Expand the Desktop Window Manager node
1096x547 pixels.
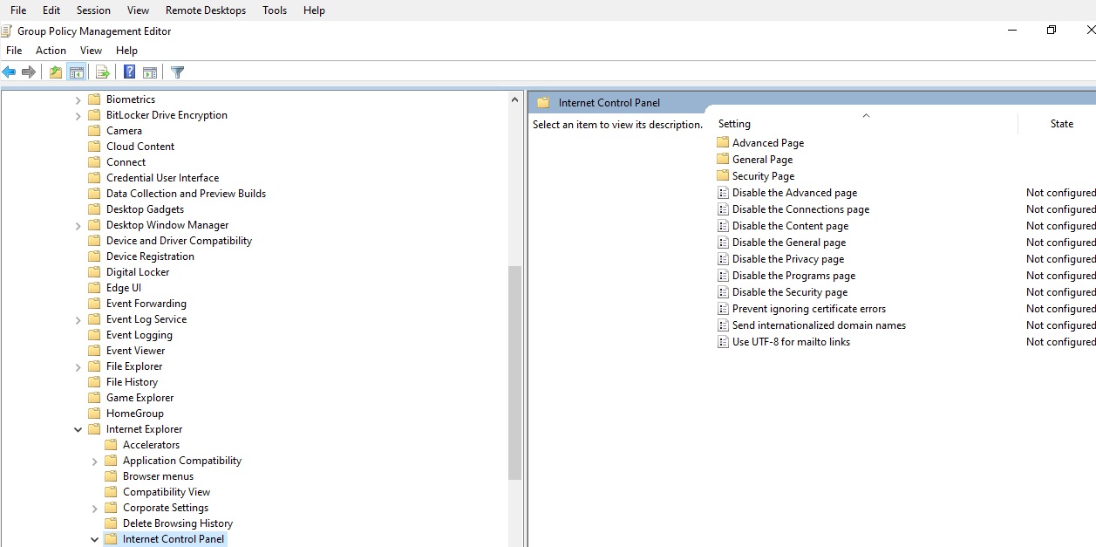coord(78,225)
